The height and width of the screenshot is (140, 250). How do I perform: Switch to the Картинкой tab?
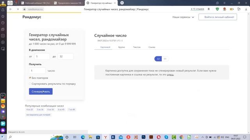[105, 47]
